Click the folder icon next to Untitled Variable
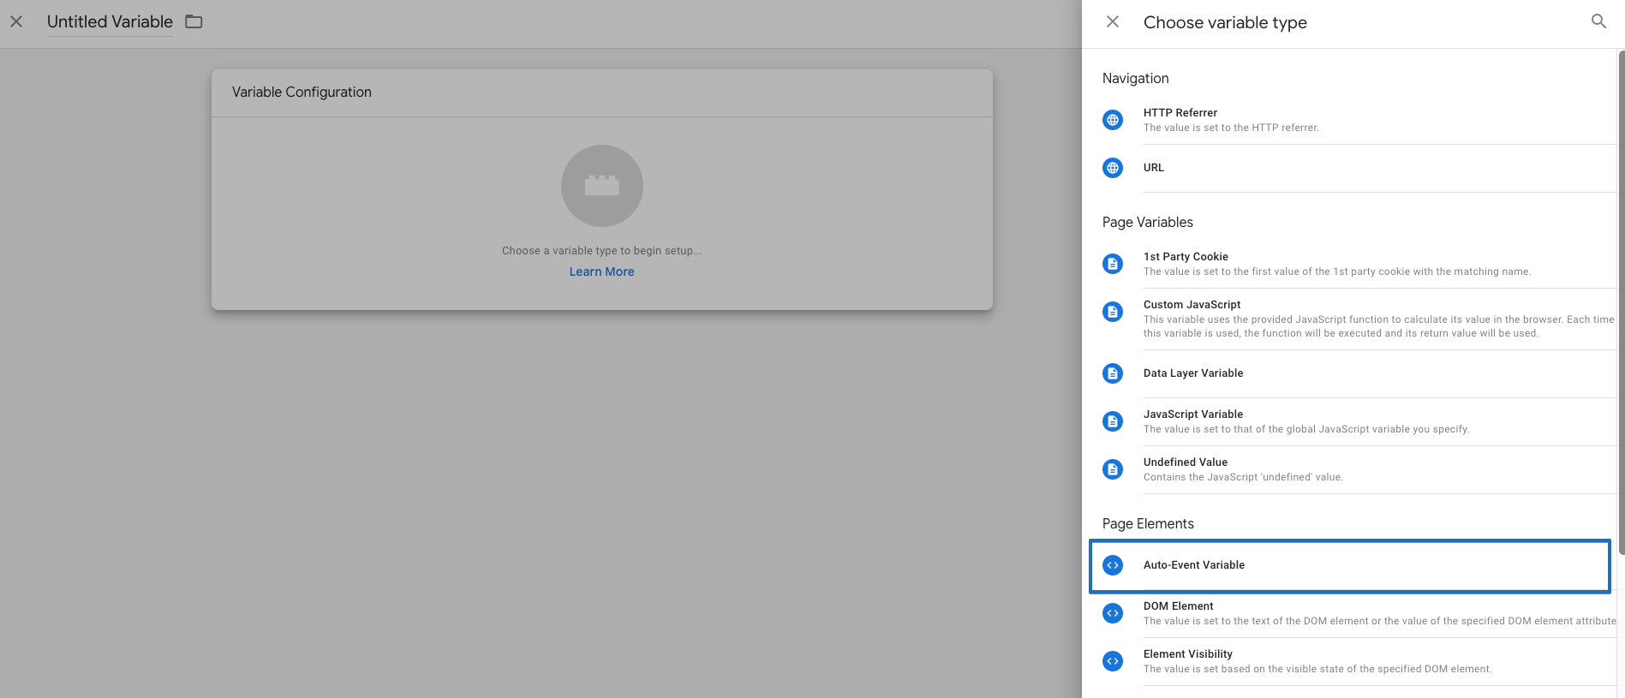 [x=194, y=21]
